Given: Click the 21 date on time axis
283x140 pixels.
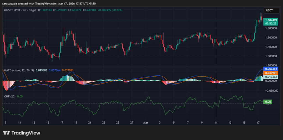Looking at the screenshot, I should 90,122.
